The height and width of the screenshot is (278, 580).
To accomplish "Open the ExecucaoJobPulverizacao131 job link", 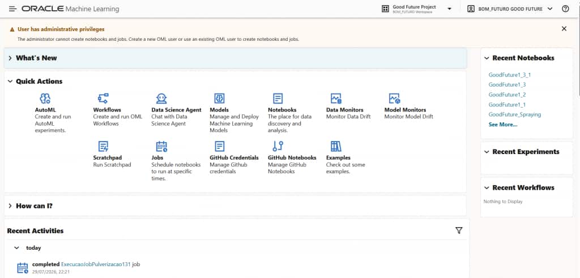I will pyautogui.click(x=96, y=264).
